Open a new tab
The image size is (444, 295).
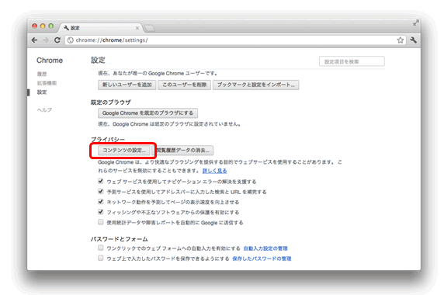click(x=150, y=28)
